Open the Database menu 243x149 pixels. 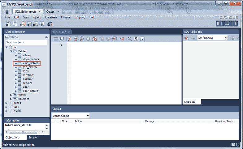click(x=51, y=17)
